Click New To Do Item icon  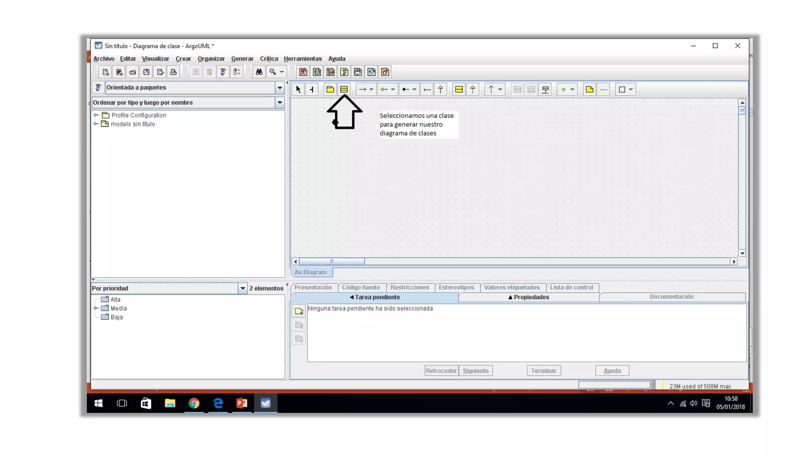click(x=299, y=311)
